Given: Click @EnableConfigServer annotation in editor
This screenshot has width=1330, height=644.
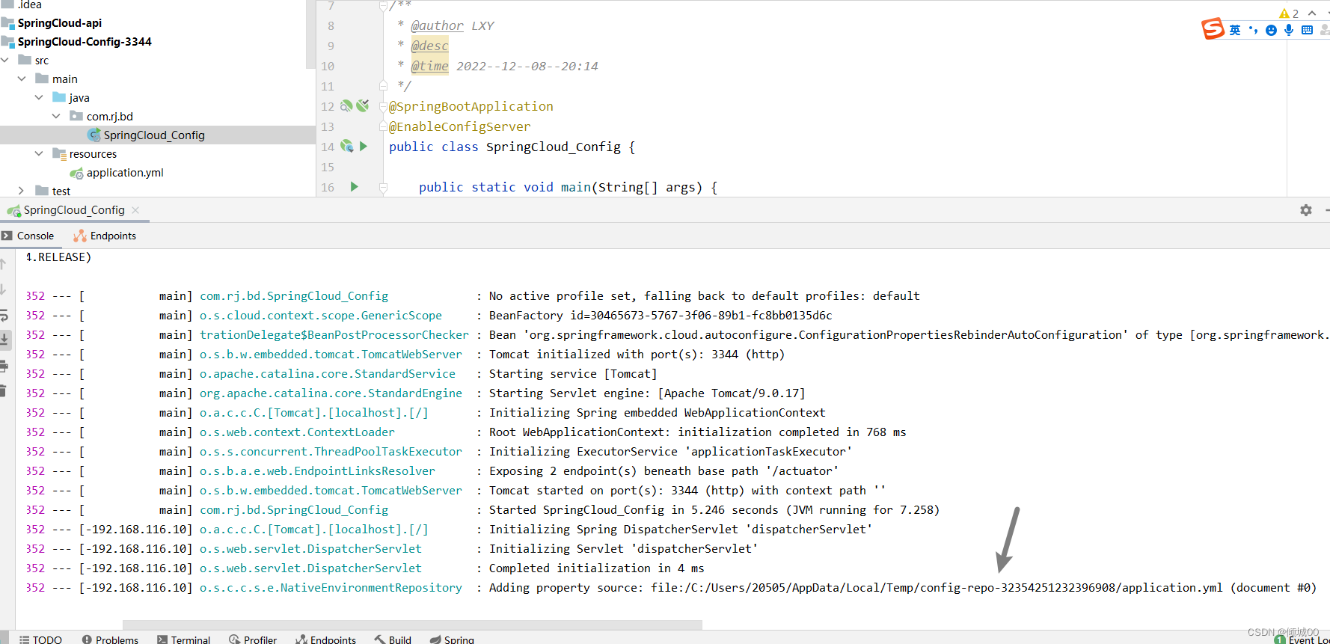Looking at the screenshot, I should coord(459,126).
